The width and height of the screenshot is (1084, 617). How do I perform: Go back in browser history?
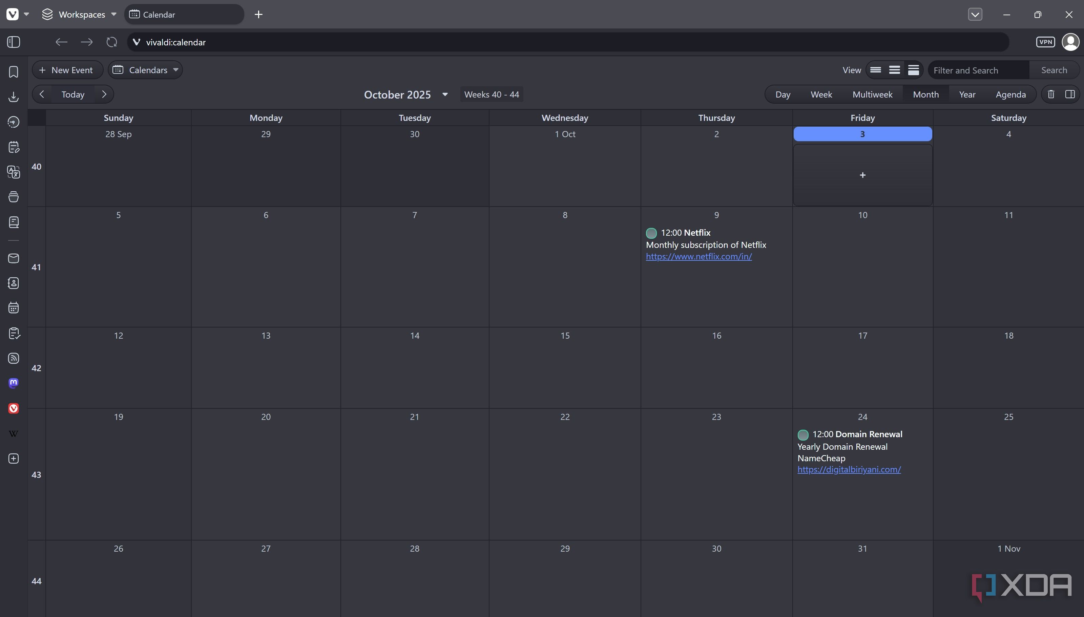tap(61, 42)
